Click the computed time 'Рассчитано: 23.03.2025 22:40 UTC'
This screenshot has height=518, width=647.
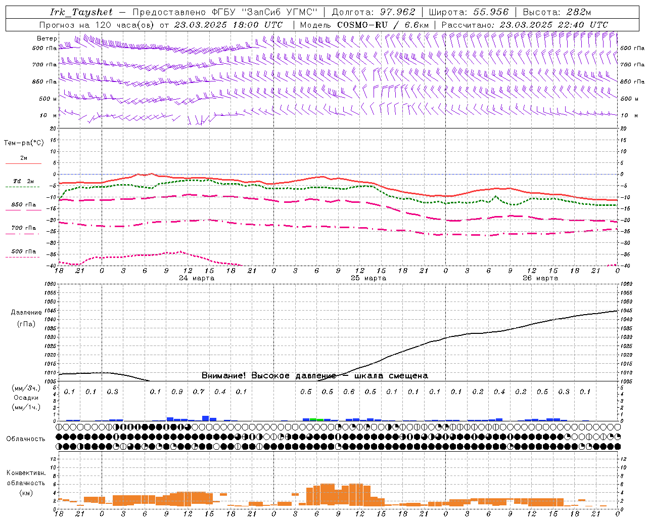pyautogui.click(x=525, y=25)
